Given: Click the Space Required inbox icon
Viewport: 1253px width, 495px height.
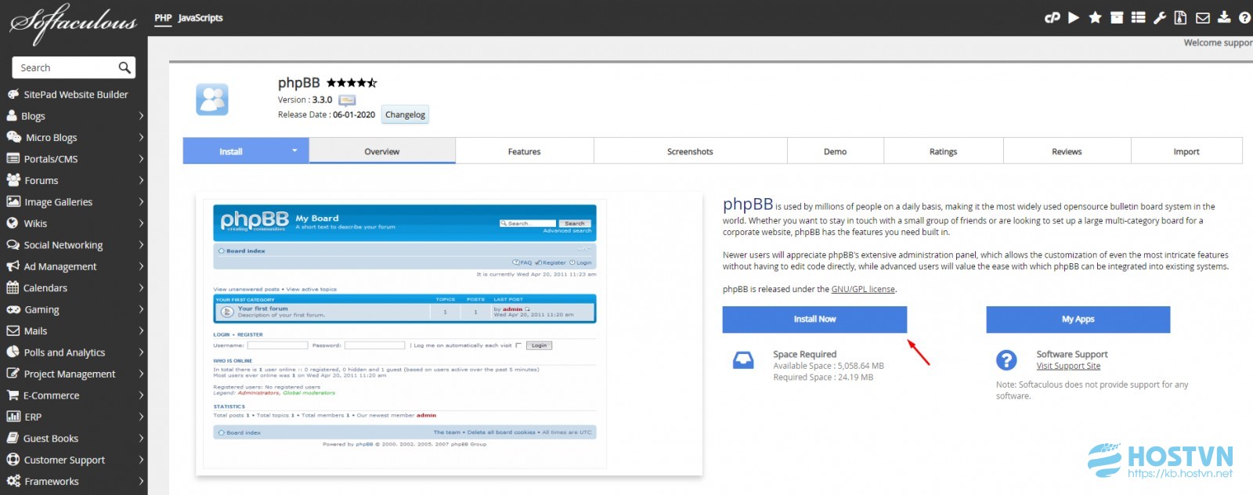Looking at the screenshot, I should coord(743,360).
